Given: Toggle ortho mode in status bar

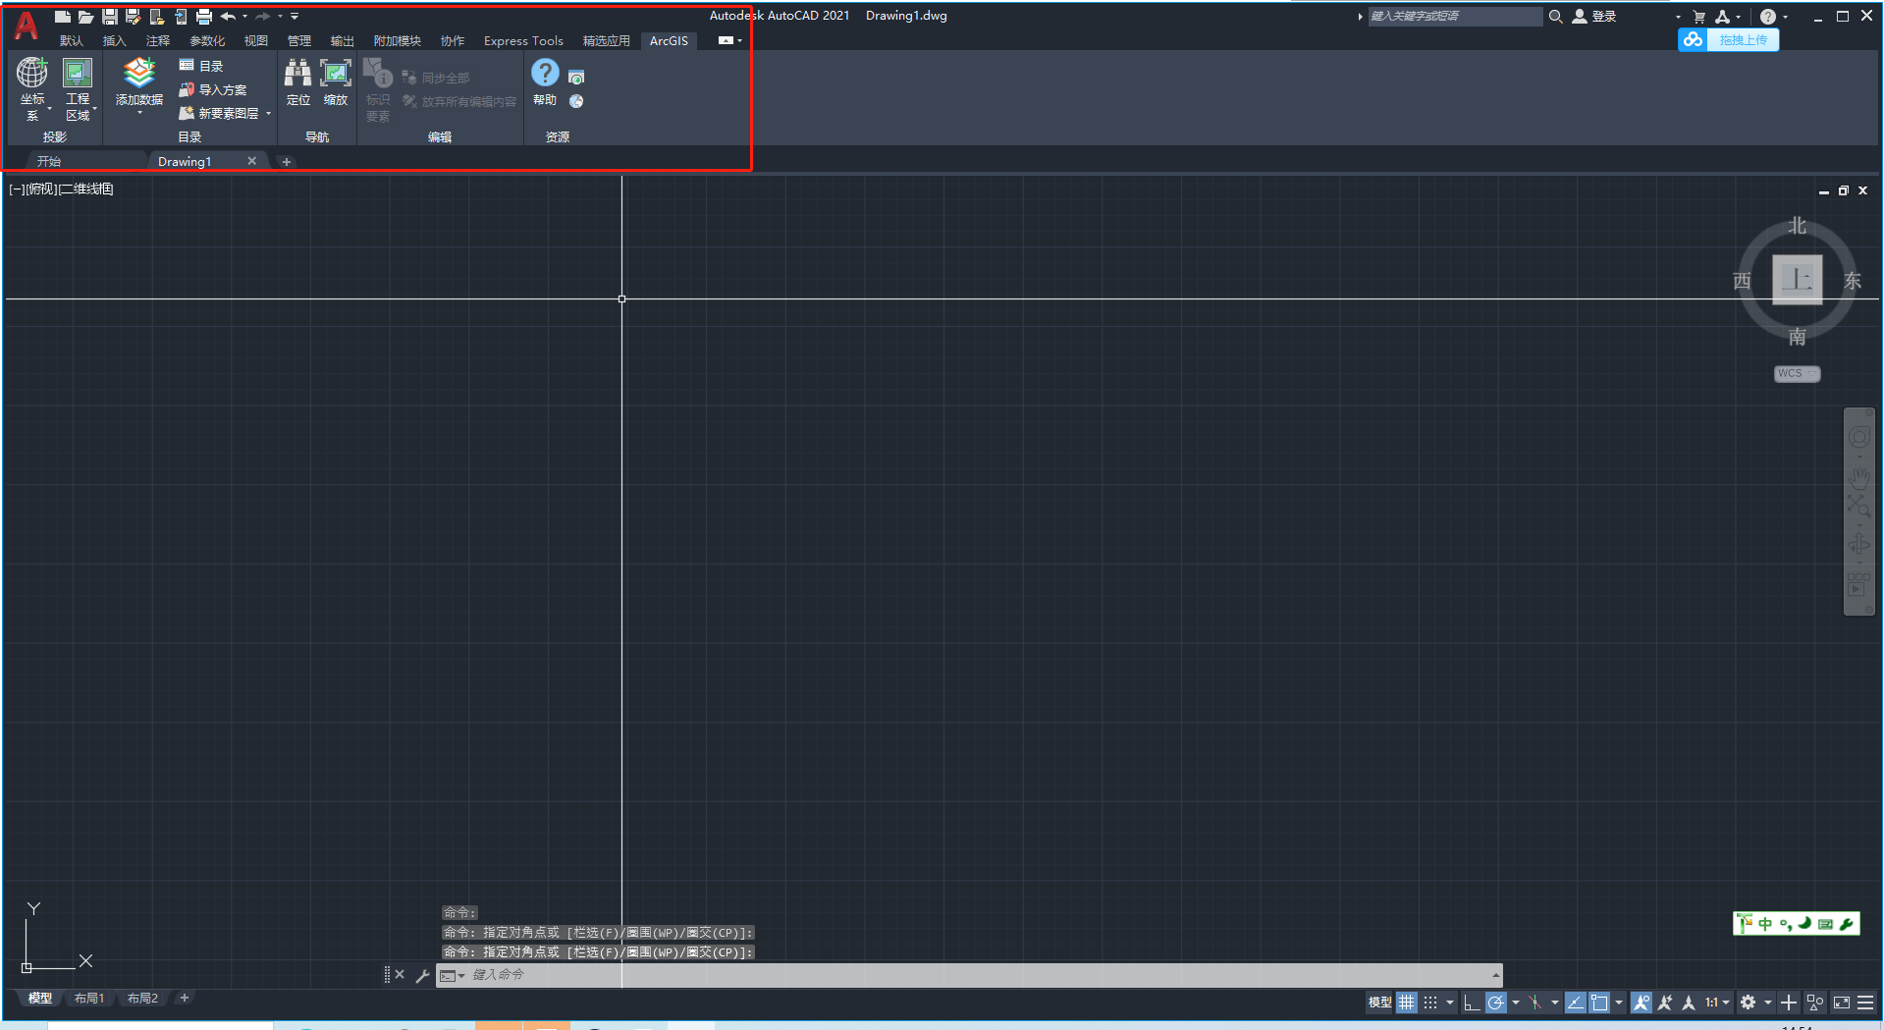Looking at the screenshot, I should point(1471,1003).
